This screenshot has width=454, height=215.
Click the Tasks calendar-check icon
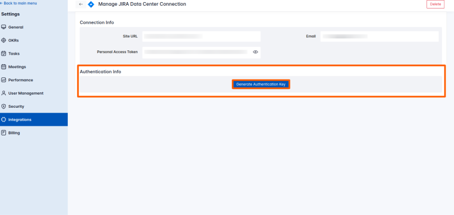4,54
